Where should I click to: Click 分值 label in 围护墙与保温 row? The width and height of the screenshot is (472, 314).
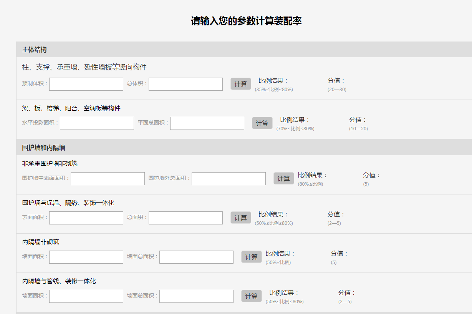tap(336, 214)
